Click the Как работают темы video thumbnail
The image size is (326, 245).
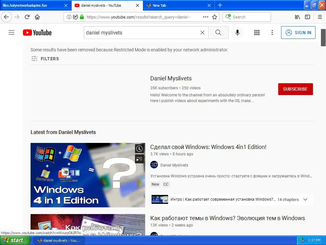88,225
